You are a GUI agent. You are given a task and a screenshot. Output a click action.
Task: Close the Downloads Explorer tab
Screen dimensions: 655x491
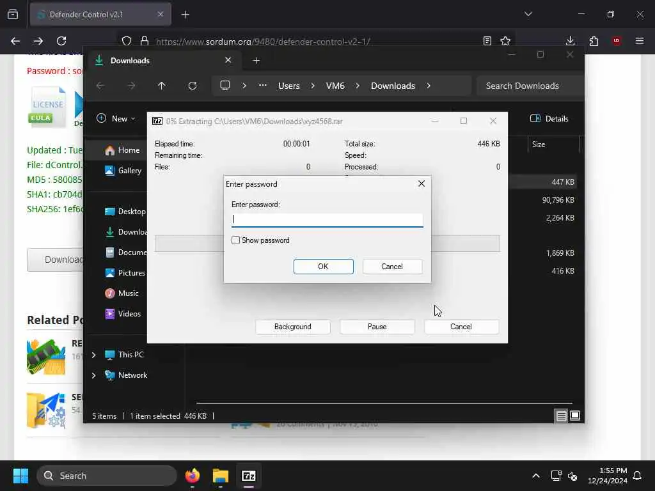coord(228,60)
